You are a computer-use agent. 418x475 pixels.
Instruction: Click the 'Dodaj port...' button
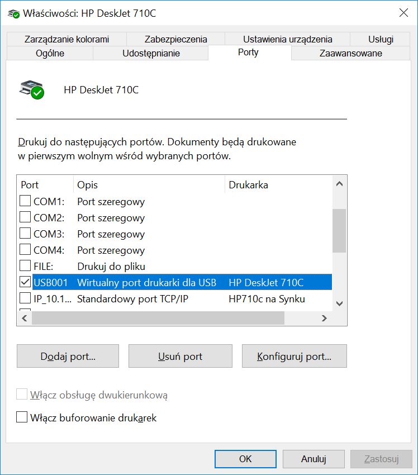[x=68, y=357]
